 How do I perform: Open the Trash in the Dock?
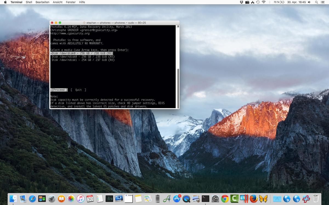[316, 199]
